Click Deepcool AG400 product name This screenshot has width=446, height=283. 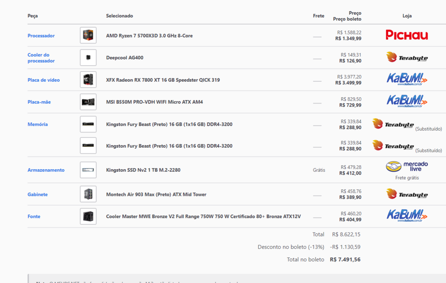tap(124, 58)
